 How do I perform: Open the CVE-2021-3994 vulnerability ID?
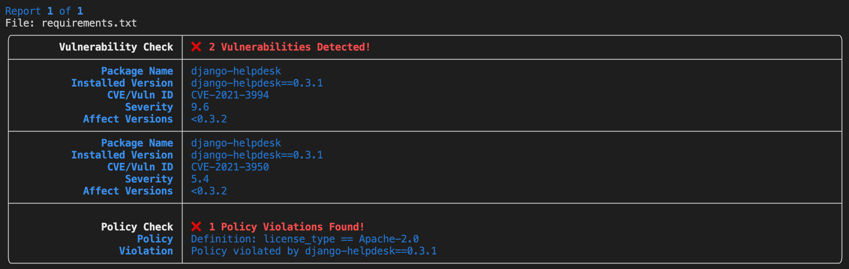230,95
